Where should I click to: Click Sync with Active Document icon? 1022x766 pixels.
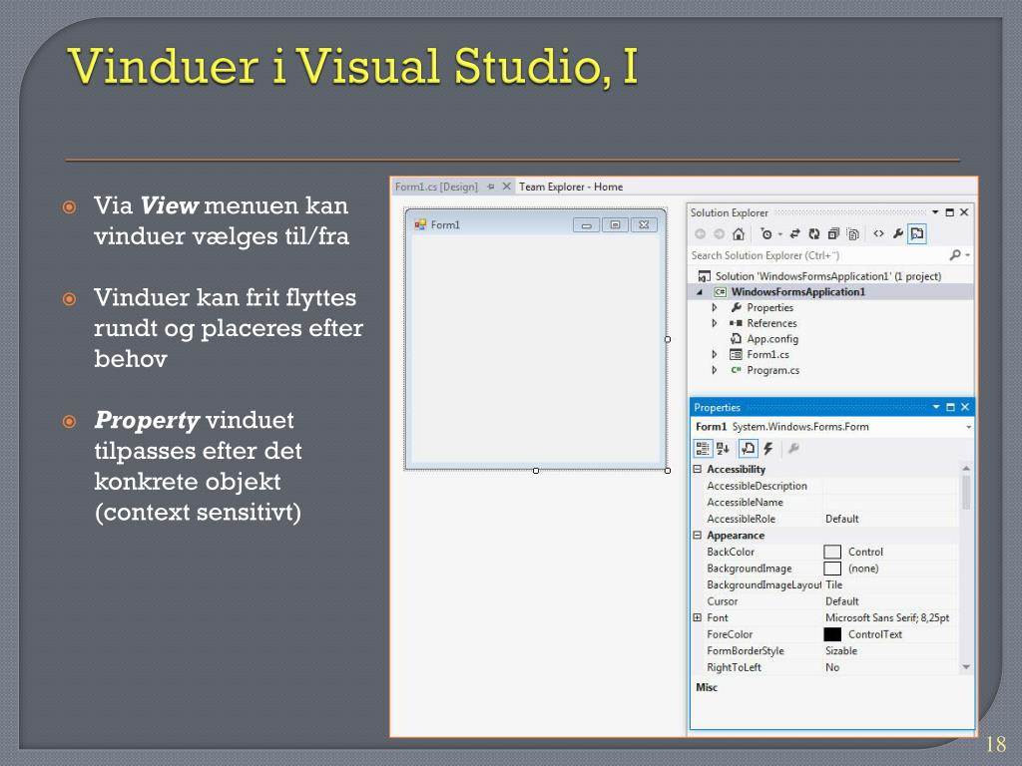[x=794, y=233]
